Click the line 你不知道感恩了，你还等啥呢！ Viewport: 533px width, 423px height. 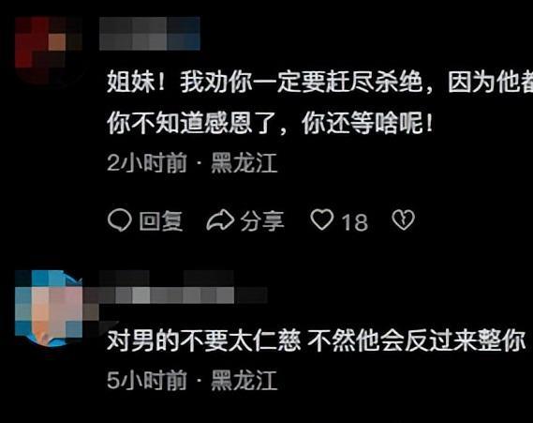click(x=271, y=123)
